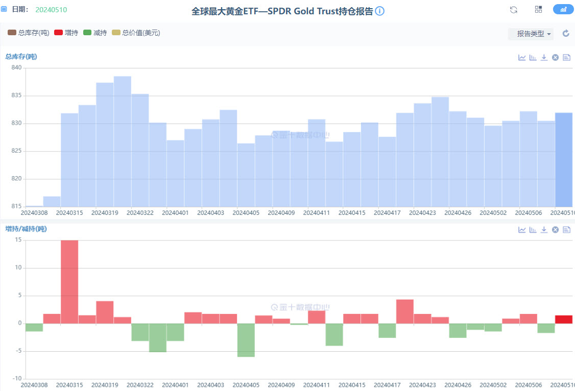Open the 报告类型 dropdown
Screen dimensions: 575x391
point(531,34)
